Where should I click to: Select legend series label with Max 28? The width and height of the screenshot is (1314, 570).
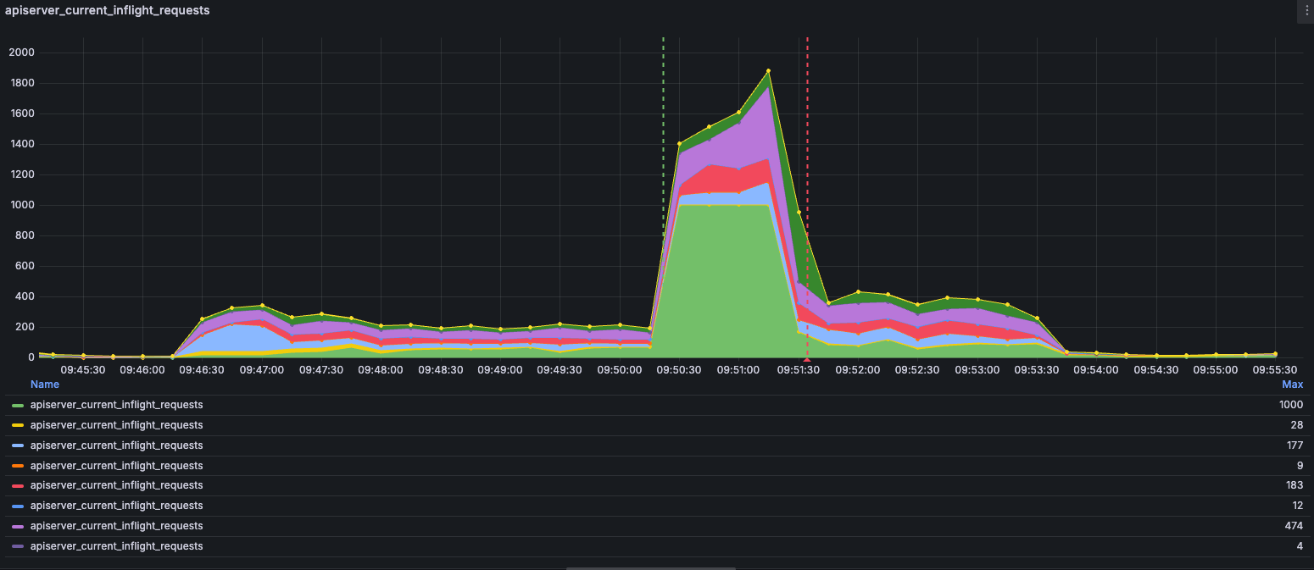(116, 425)
